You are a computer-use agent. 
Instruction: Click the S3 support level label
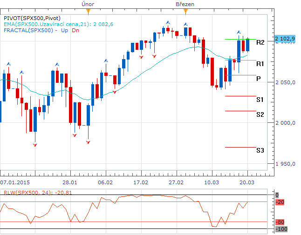click(260, 150)
